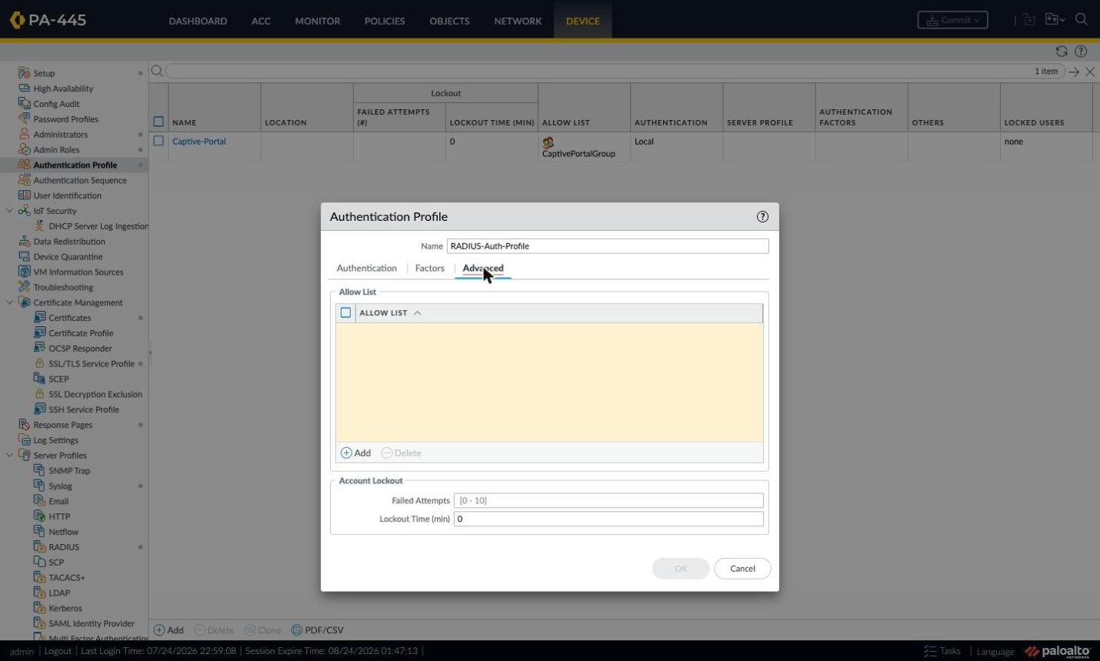Select SAML Identity Provider in the tree
This screenshot has height=661, width=1100.
point(92,624)
